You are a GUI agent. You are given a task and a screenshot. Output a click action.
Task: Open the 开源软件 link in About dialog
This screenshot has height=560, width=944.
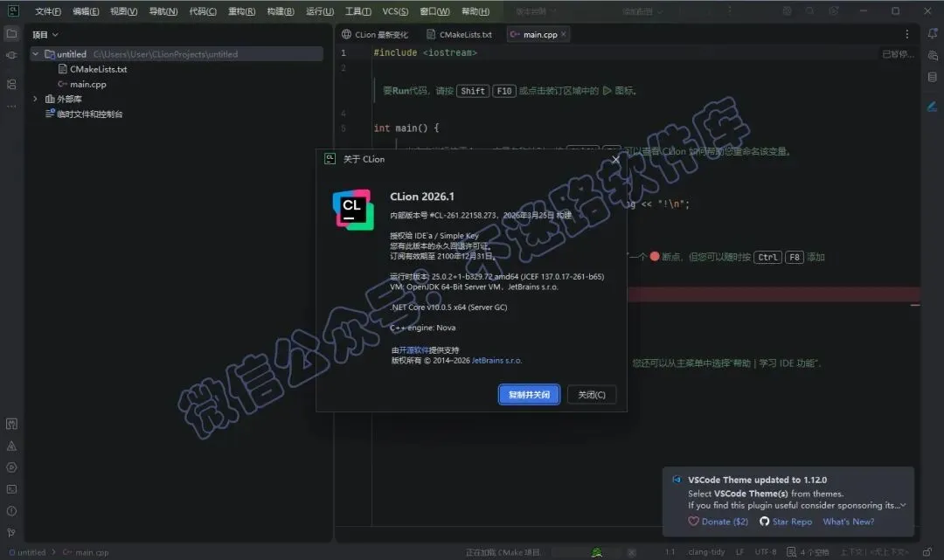pyautogui.click(x=413, y=350)
